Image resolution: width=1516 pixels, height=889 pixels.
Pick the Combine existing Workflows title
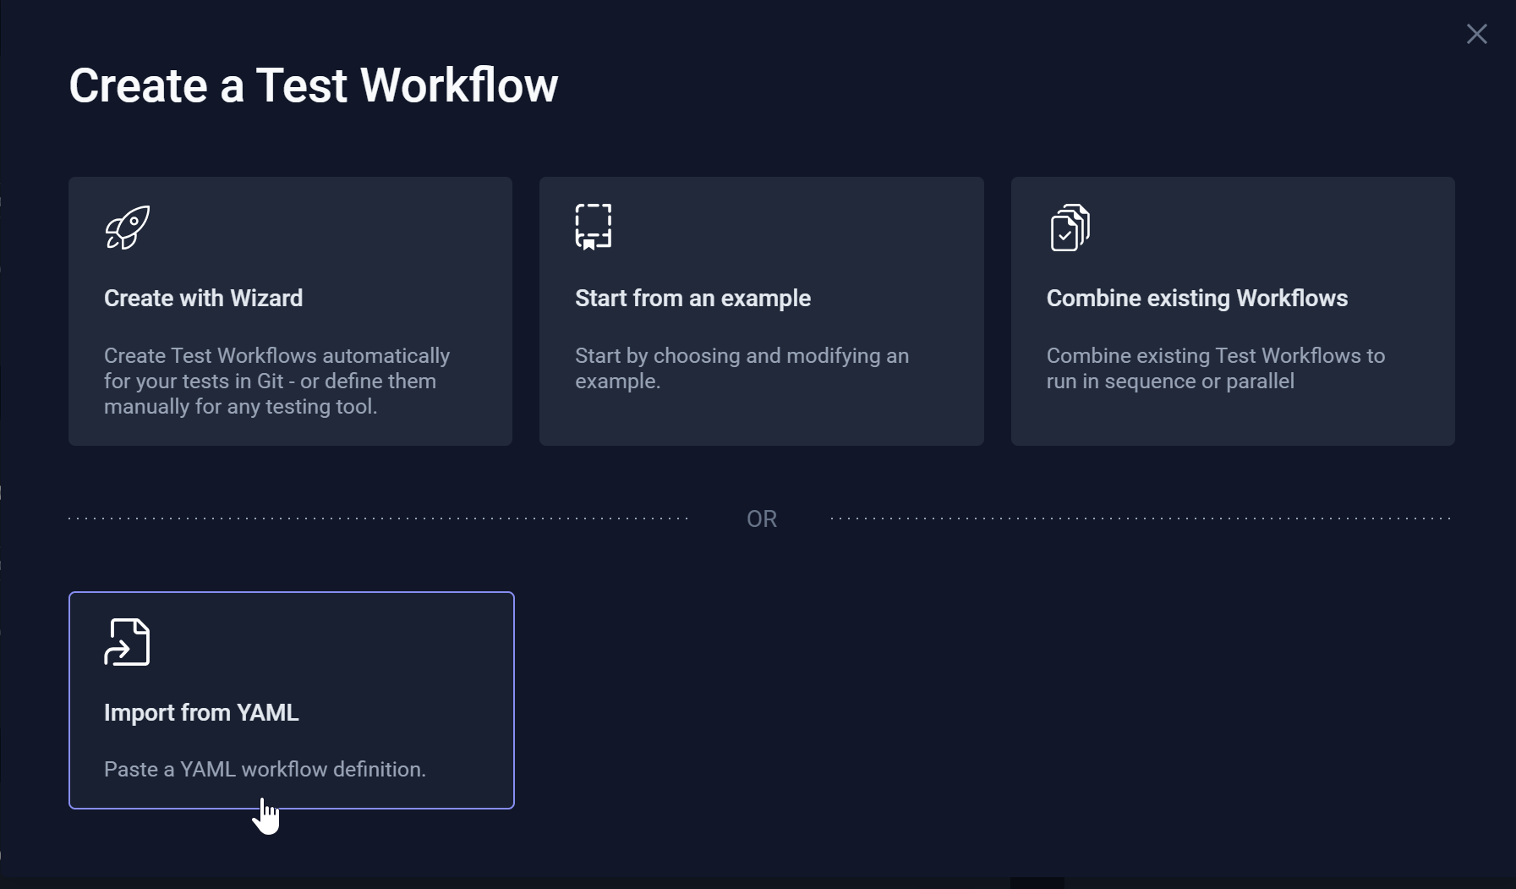pos(1196,299)
